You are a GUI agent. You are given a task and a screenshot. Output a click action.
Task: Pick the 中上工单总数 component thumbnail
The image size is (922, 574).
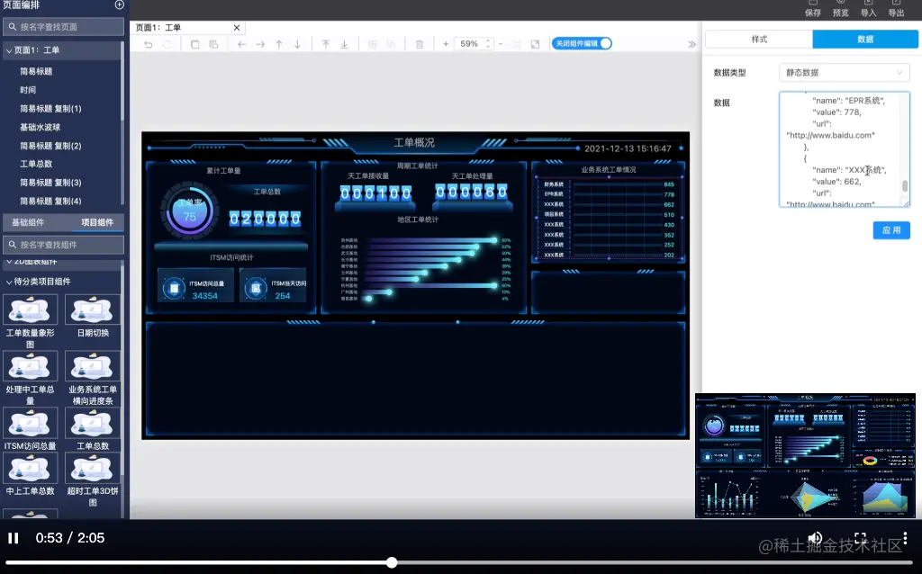point(30,468)
